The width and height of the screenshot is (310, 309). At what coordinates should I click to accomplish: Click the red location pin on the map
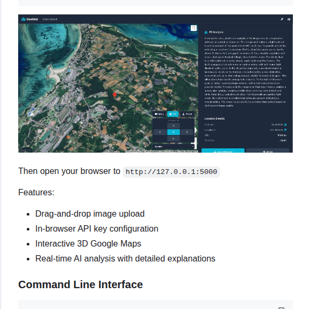[x=114, y=95]
